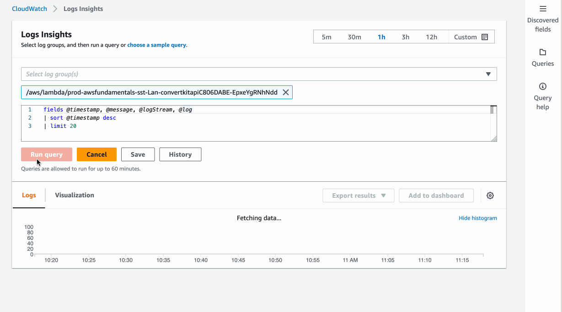562x312 pixels.
Task: Switch to the Visualization tab
Action: (x=74, y=195)
